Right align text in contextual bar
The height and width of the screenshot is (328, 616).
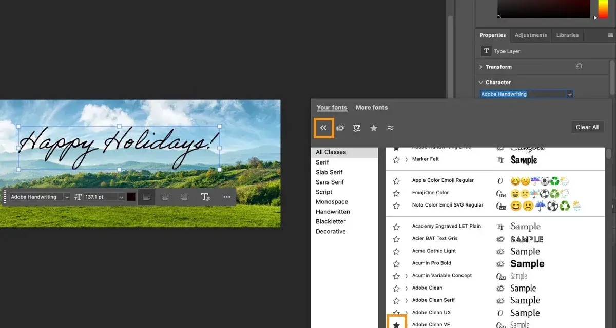coord(184,197)
